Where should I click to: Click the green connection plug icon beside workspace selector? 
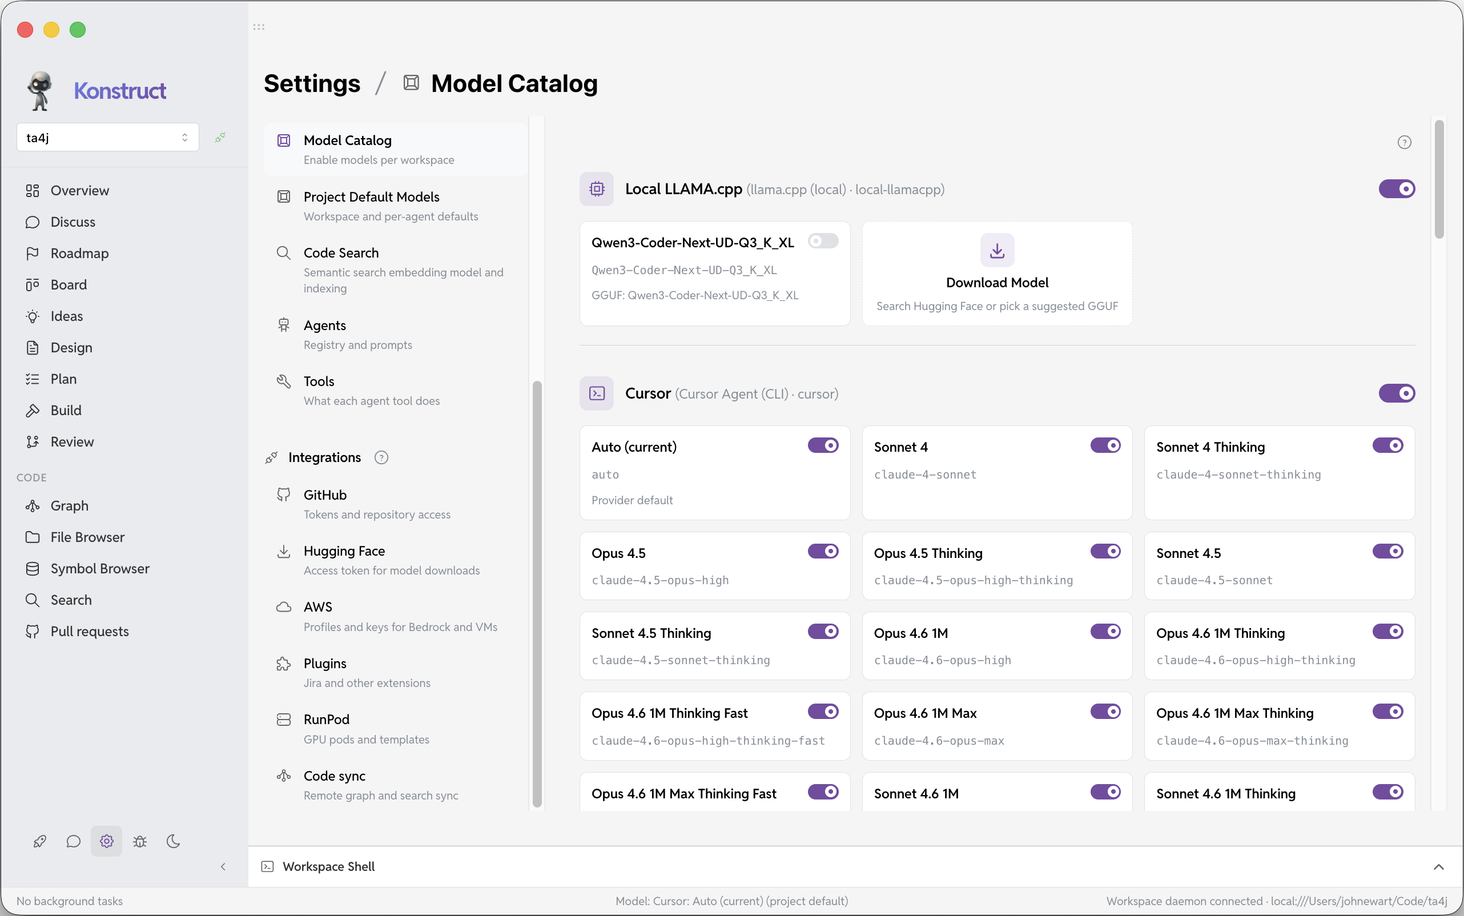point(220,138)
